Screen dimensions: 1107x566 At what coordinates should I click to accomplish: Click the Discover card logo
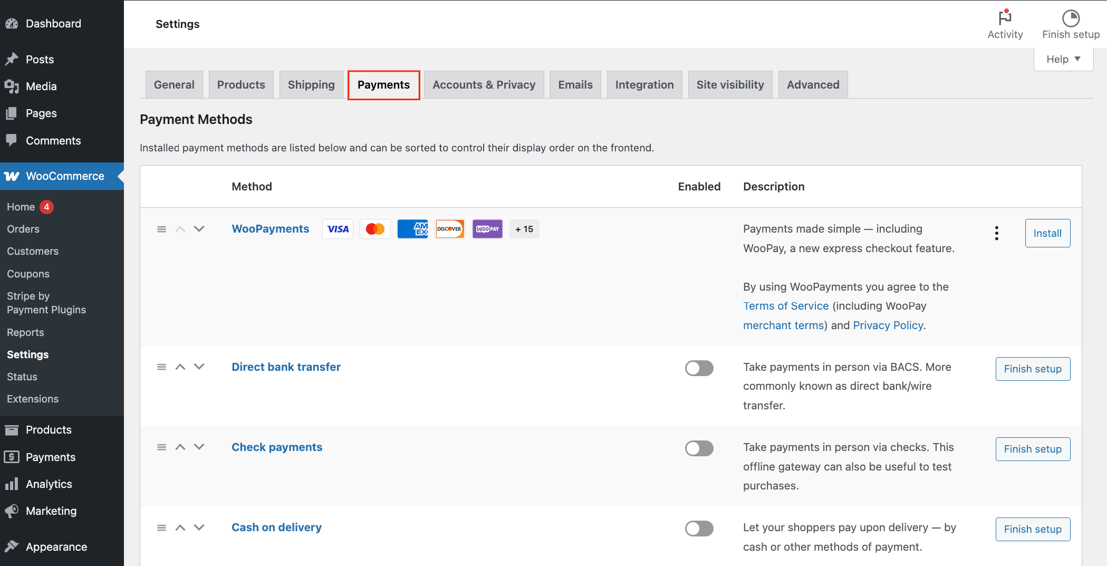[450, 229]
